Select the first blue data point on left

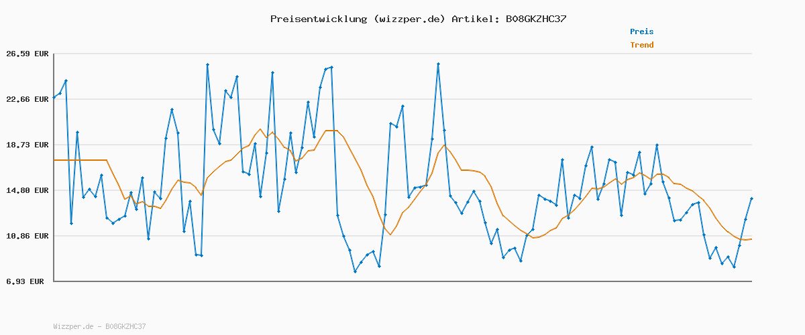tap(54, 98)
